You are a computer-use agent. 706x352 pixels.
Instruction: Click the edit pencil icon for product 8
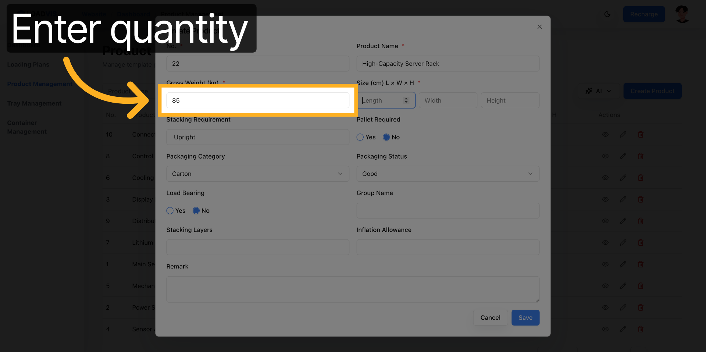pos(623,156)
